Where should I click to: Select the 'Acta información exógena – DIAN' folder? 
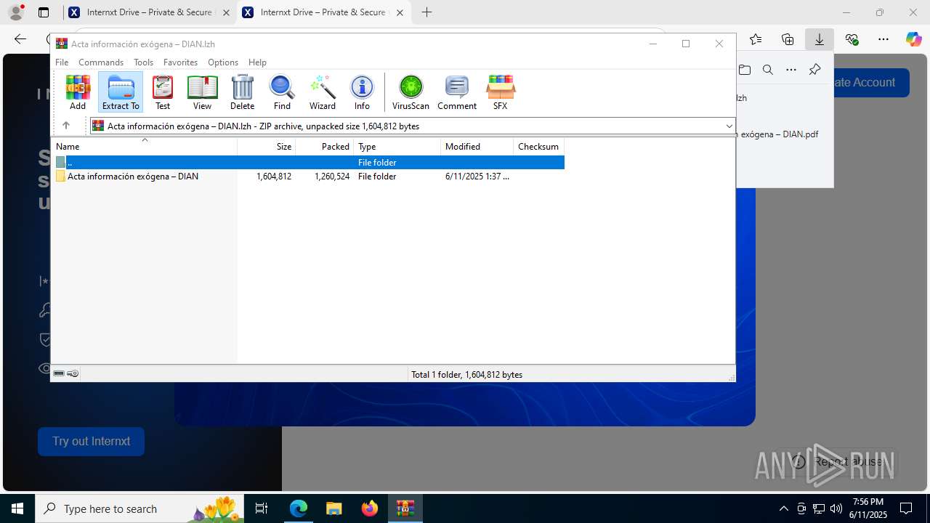[x=133, y=177]
